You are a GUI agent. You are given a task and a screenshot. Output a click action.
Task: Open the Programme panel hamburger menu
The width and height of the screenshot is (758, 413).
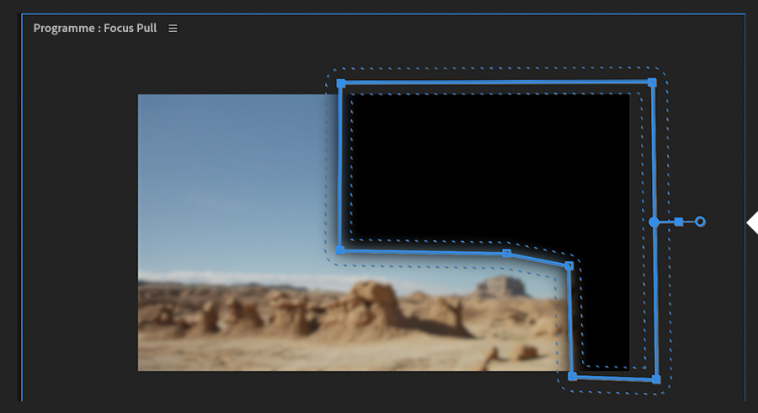tap(173, 29)
